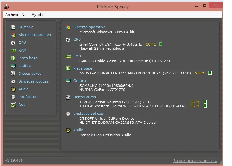232x166 pixels.
Task: Click the Corsair SSD 28 °C temperature
Action: (195, 102)
